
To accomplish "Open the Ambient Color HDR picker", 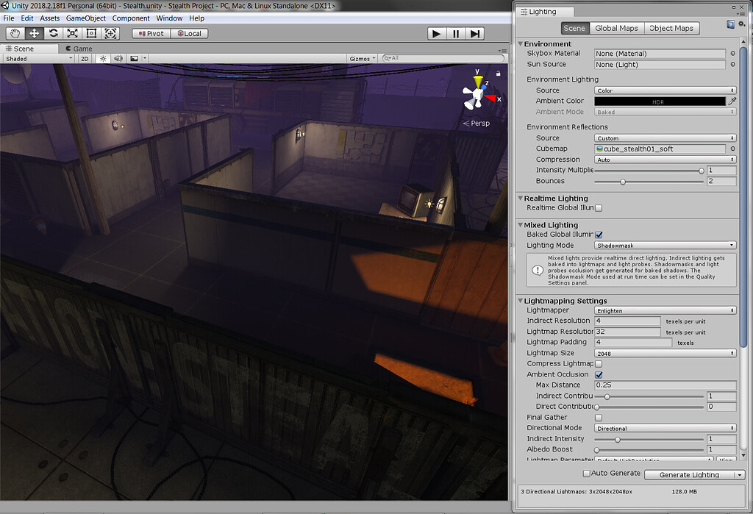I will (x=662, y=101).
